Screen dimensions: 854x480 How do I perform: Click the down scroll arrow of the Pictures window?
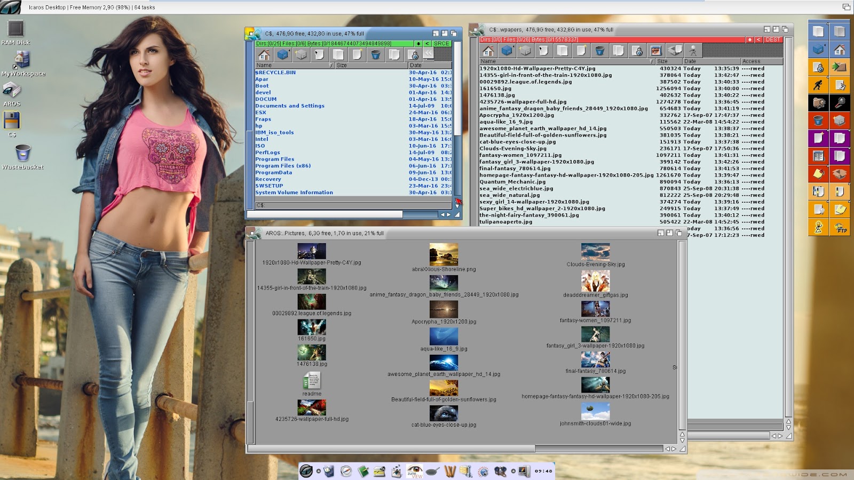tap(682, 441)
